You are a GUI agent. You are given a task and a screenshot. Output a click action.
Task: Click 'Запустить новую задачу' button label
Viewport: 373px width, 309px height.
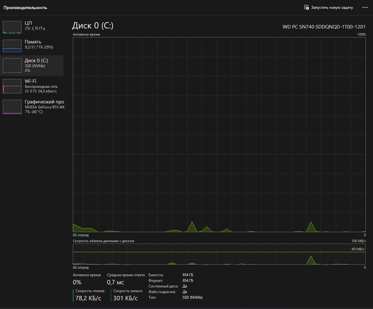click(x=332, y=7)
